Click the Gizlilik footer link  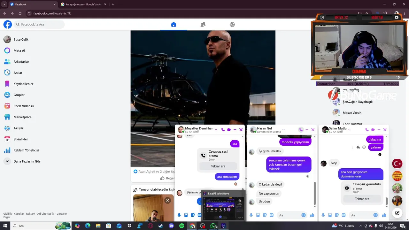click(x=8, y=214)
